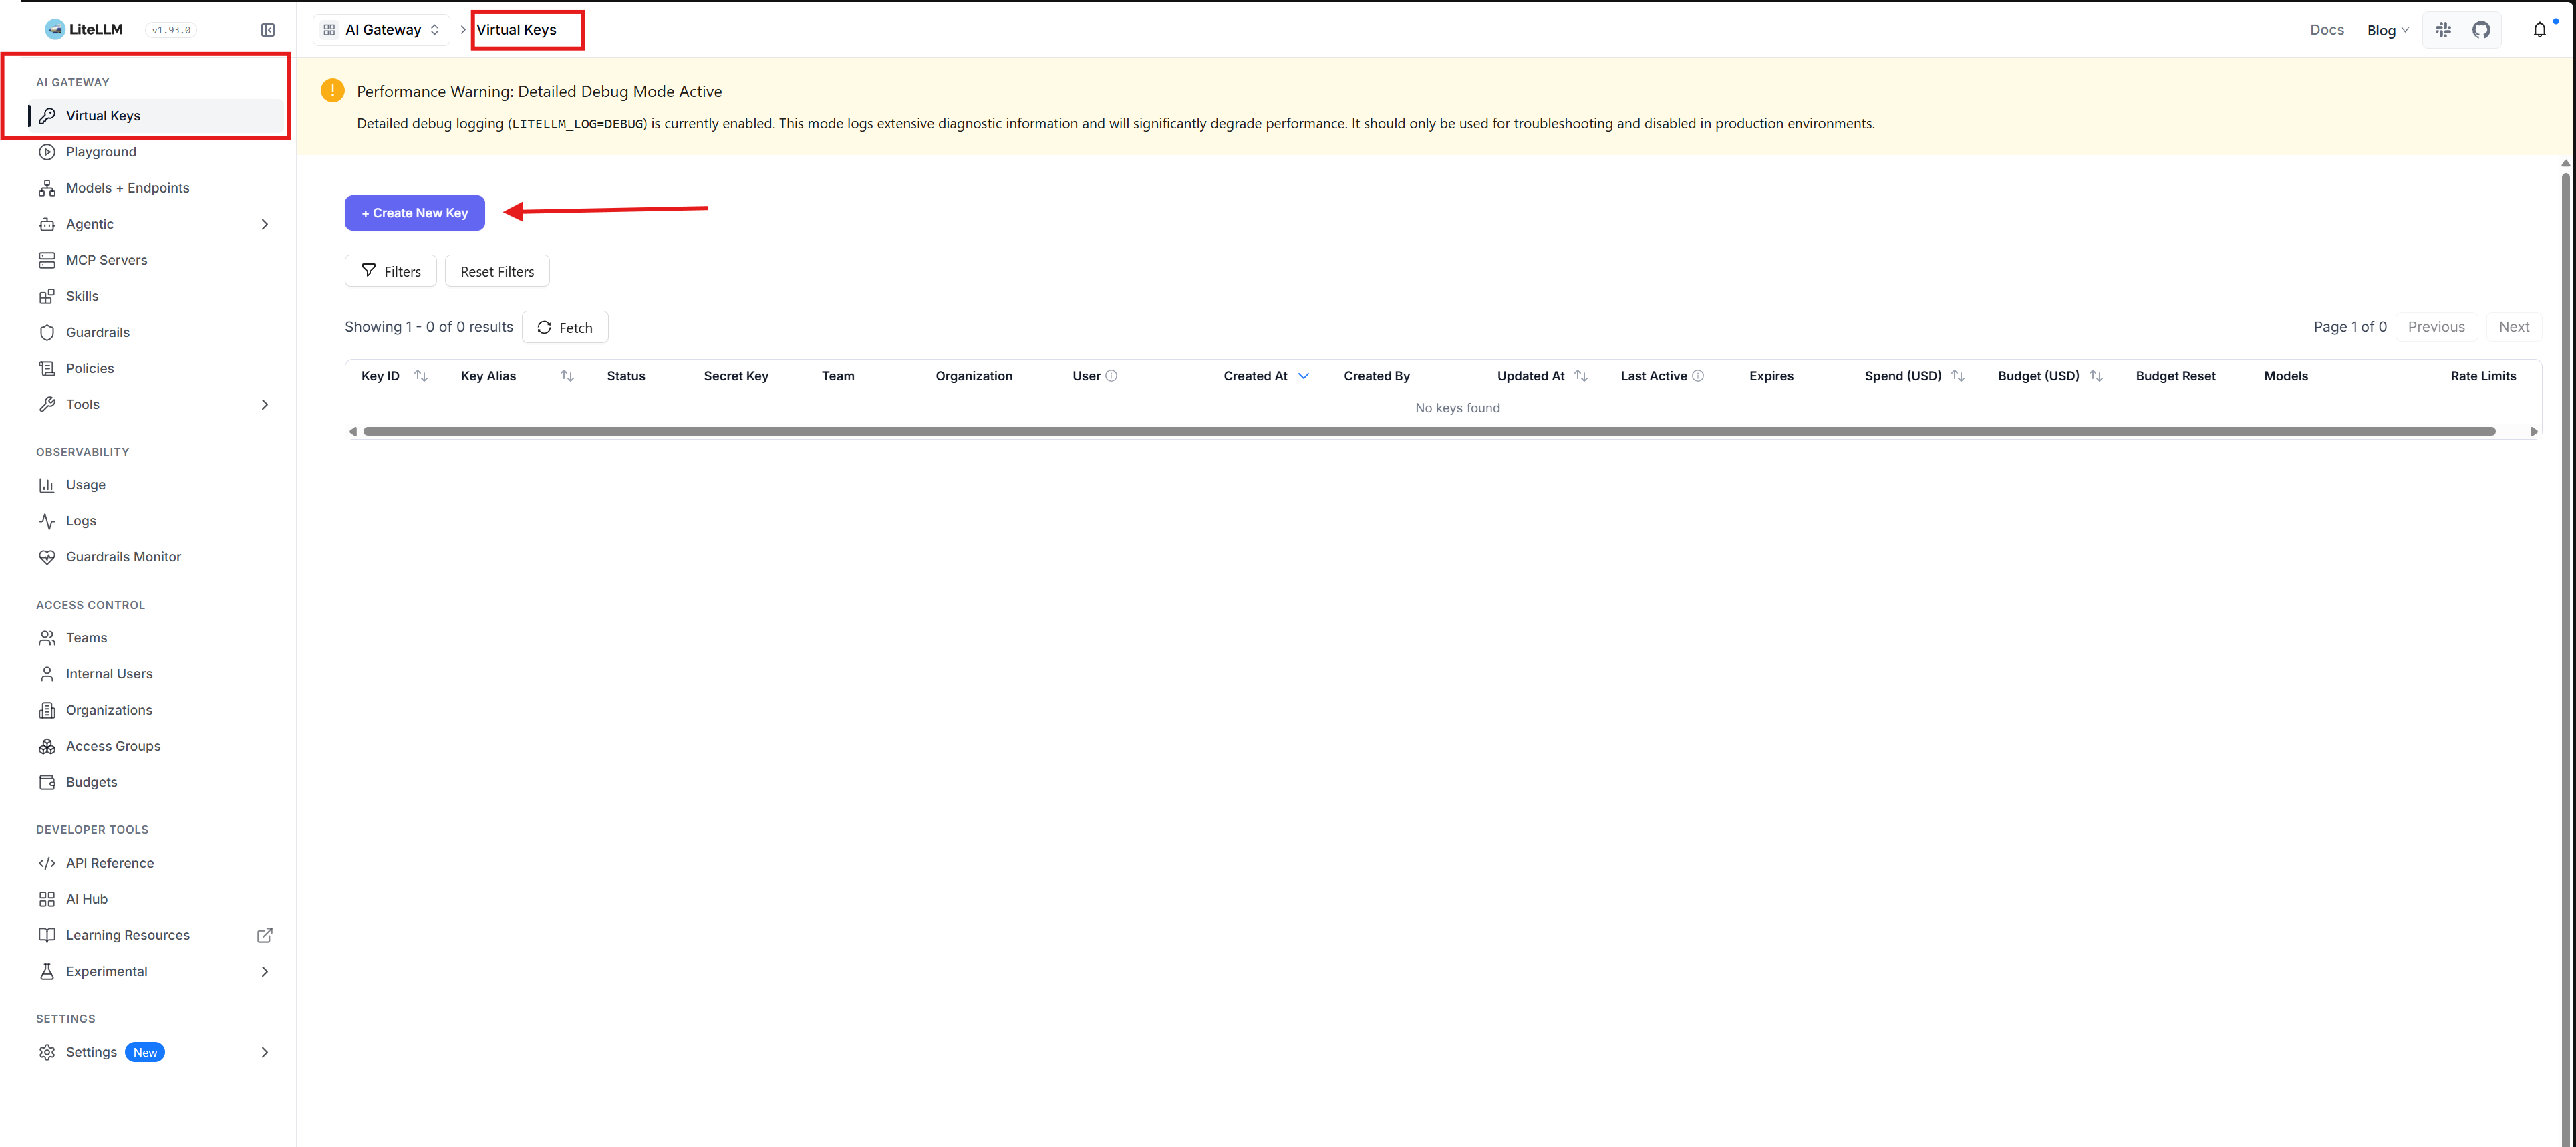This screenshot has height=1147, width=2576.
Task: Click the Secret Key column header
Action: point(736,376)
